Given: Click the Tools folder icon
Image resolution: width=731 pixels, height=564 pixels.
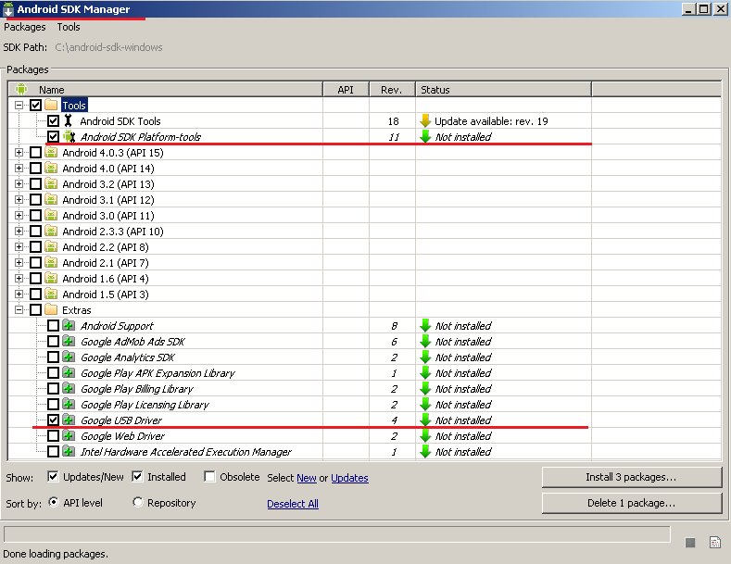Looking at the screenshot, I should click(51, 105).
